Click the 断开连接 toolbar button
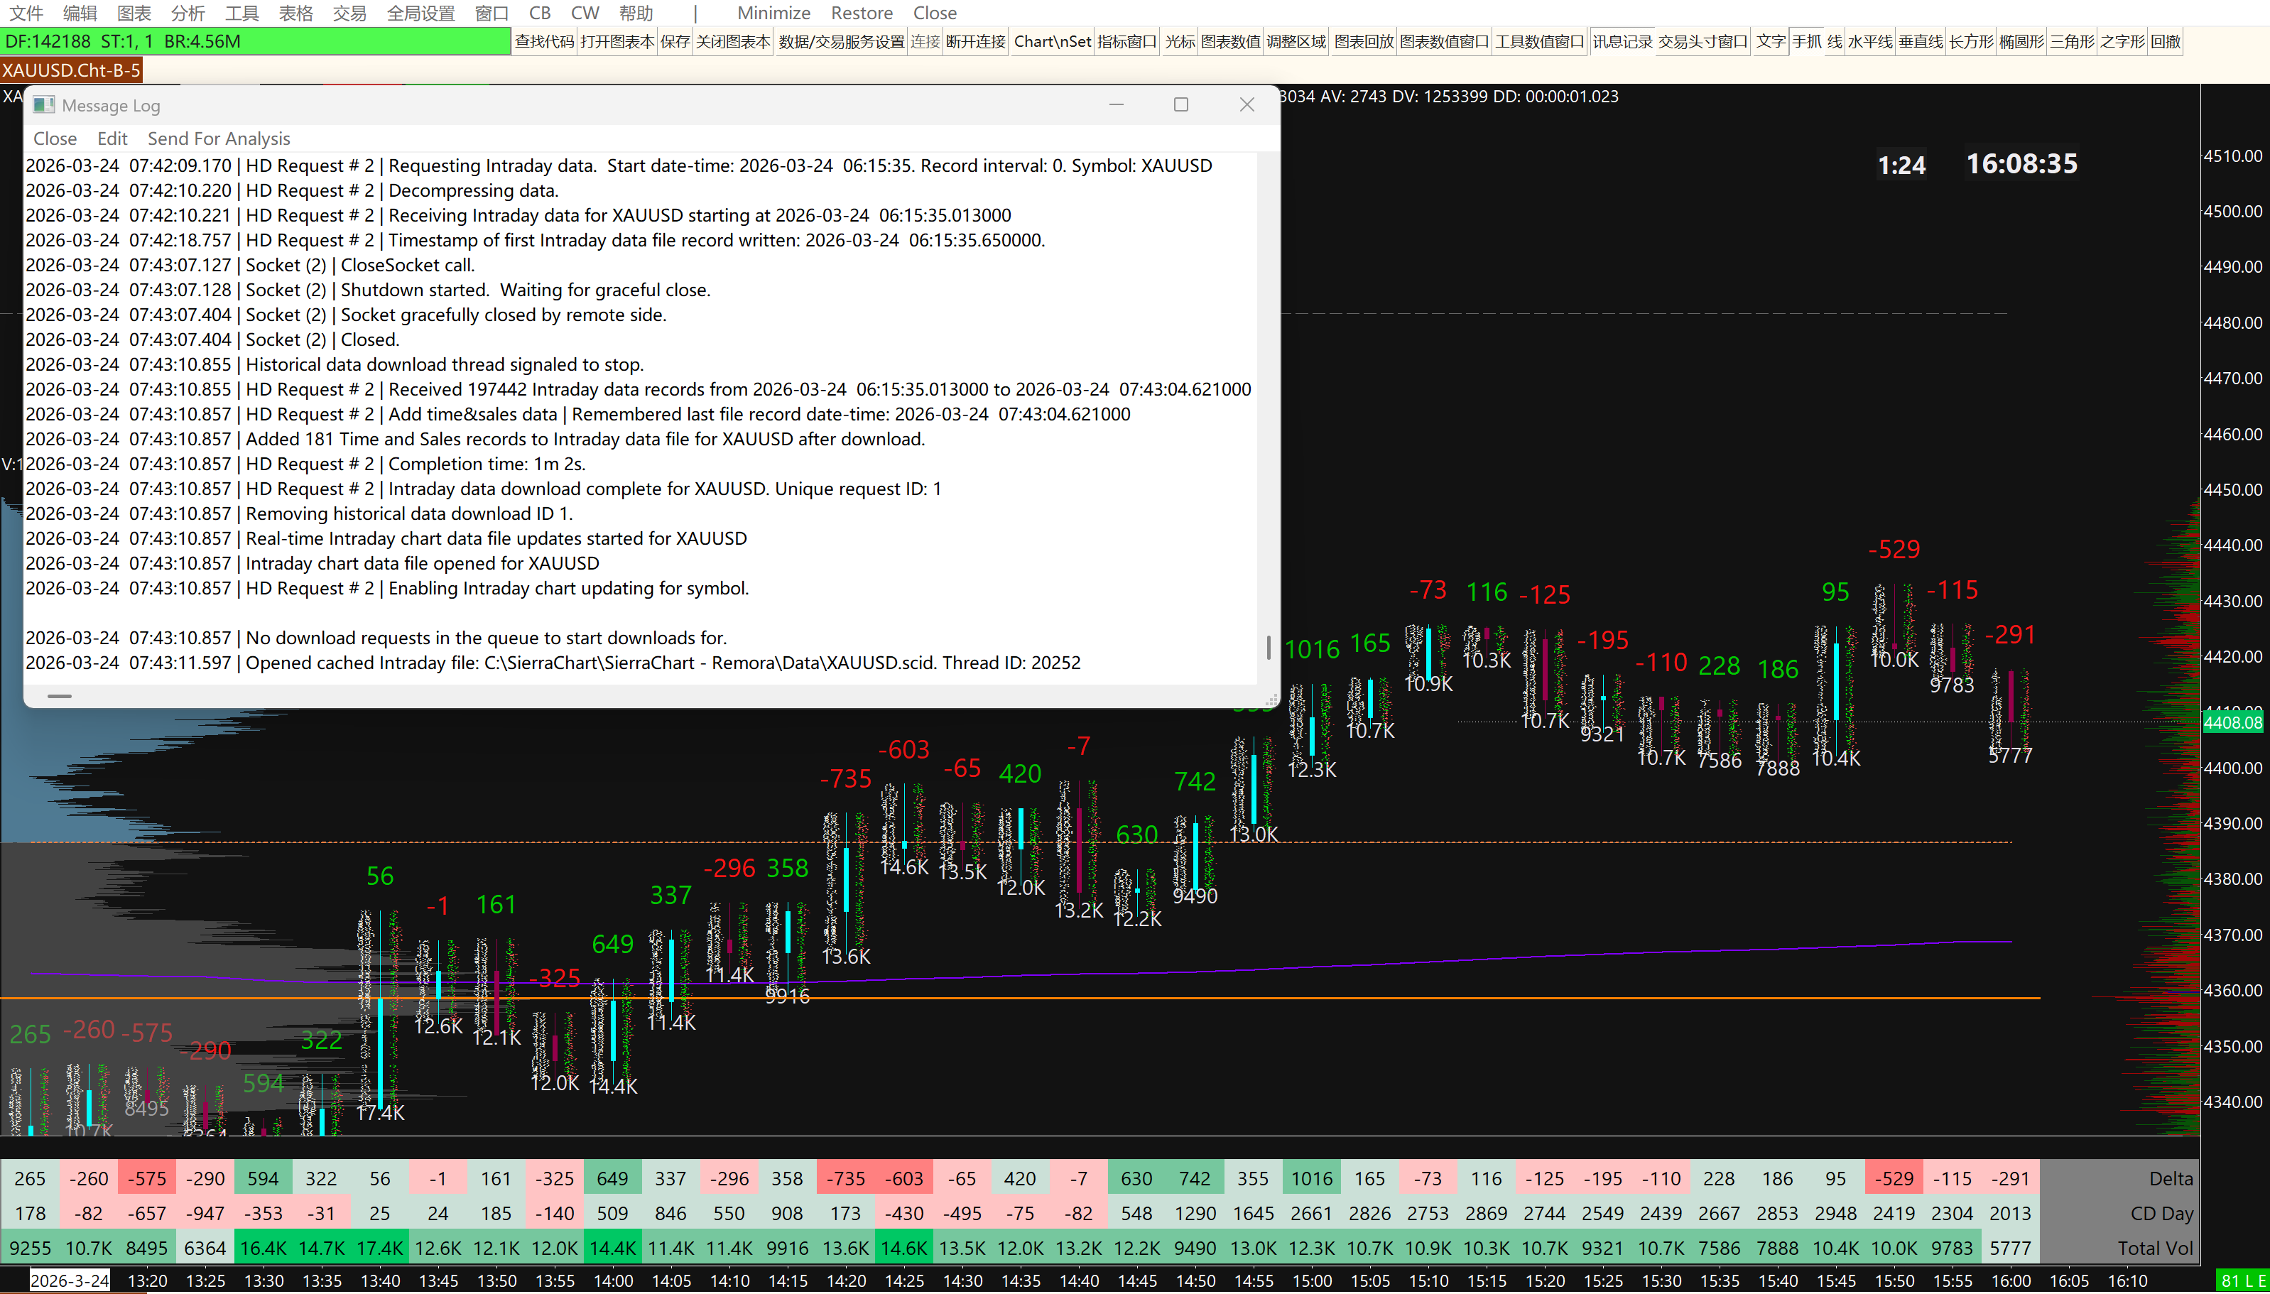The height and width of the screenshot is (1294, 2270). pyautogui.click(x=975, y=42)
